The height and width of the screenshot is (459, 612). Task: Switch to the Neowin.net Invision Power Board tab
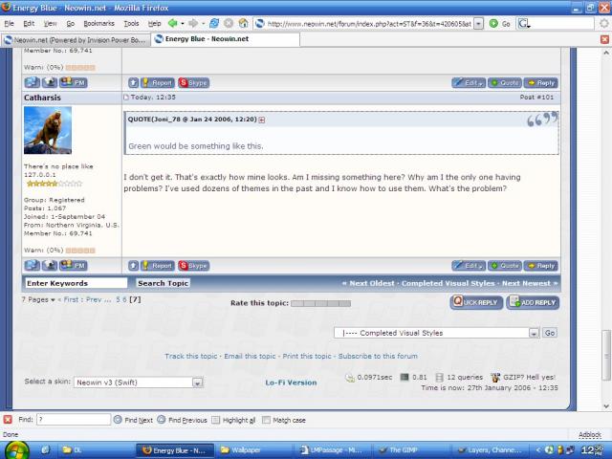click(76, 40)
